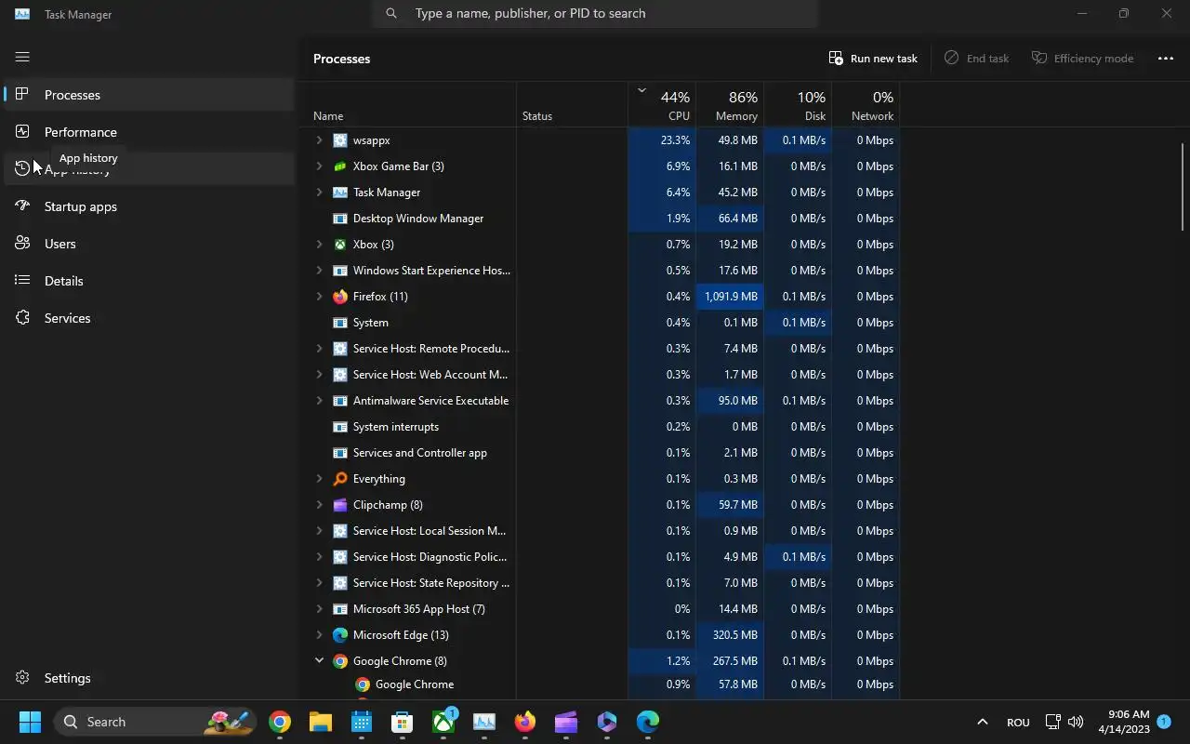Sort by the Network column header
The width and height of the screenshot is (1190, 744).
(866, 104)
